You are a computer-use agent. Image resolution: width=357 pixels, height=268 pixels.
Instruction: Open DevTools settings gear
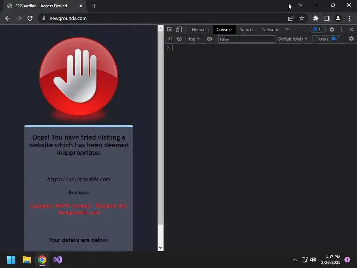point(332,29)
